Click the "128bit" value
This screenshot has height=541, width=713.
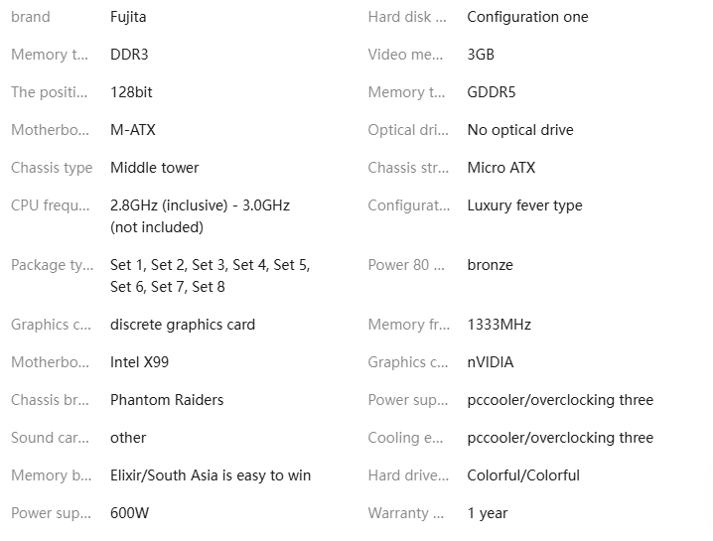pyautogui.click(x=131, y=92)
